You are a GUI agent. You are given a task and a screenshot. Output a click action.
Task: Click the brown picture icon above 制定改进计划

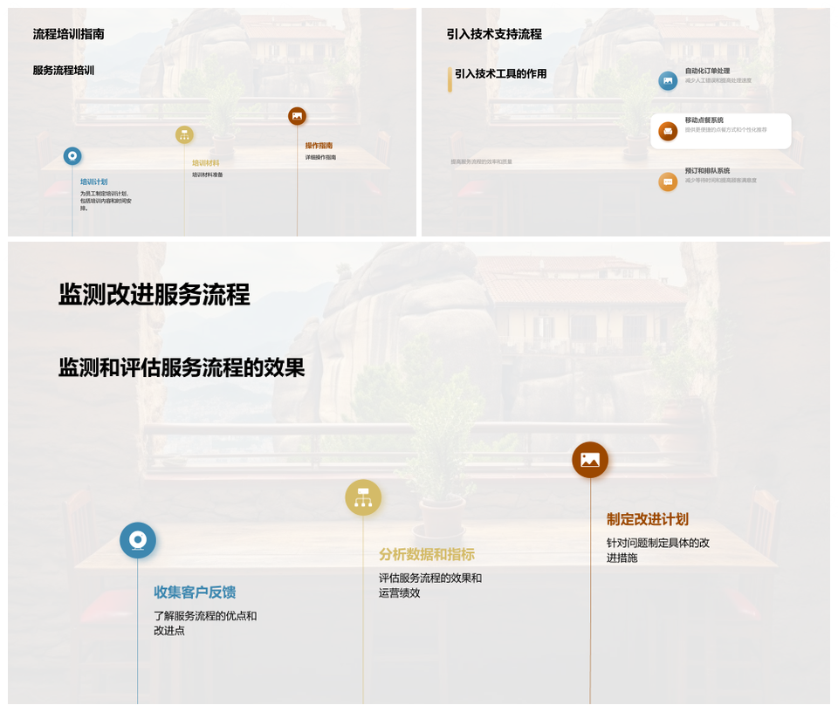(590, 460)
